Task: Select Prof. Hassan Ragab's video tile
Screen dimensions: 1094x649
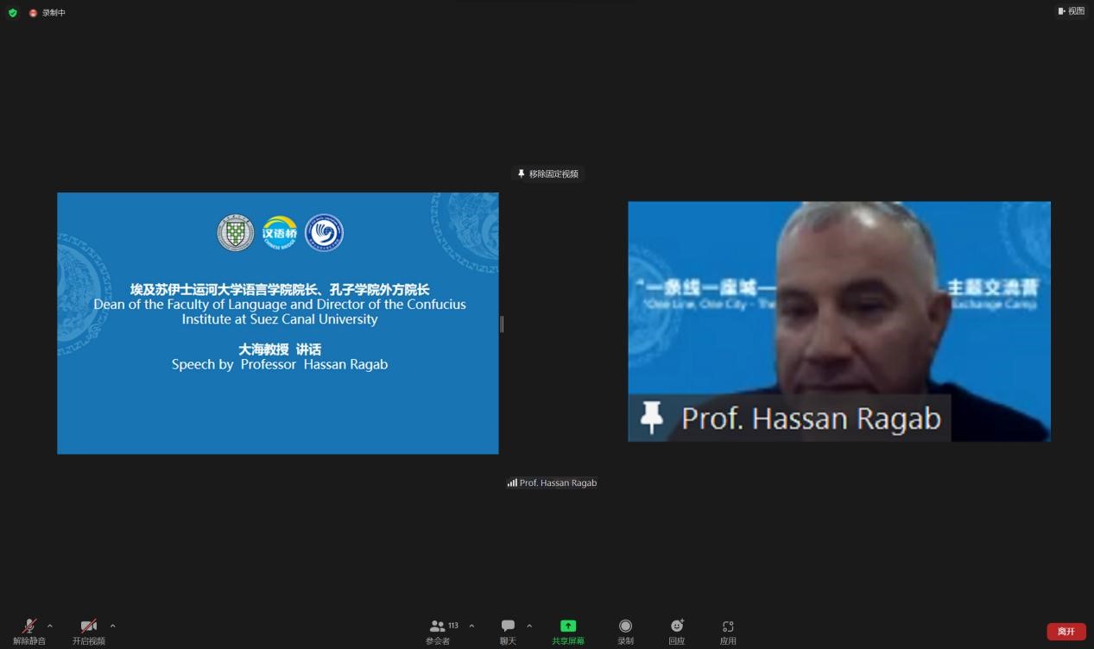Action: coord(838,321)
